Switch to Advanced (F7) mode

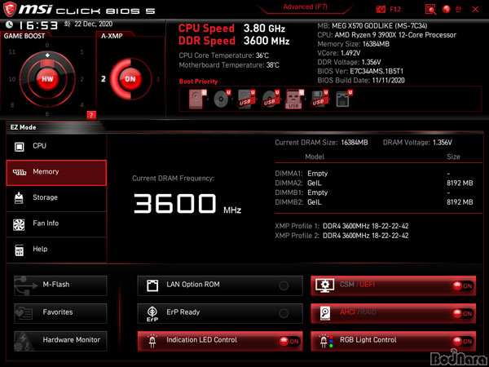click(x=305, y=7)
